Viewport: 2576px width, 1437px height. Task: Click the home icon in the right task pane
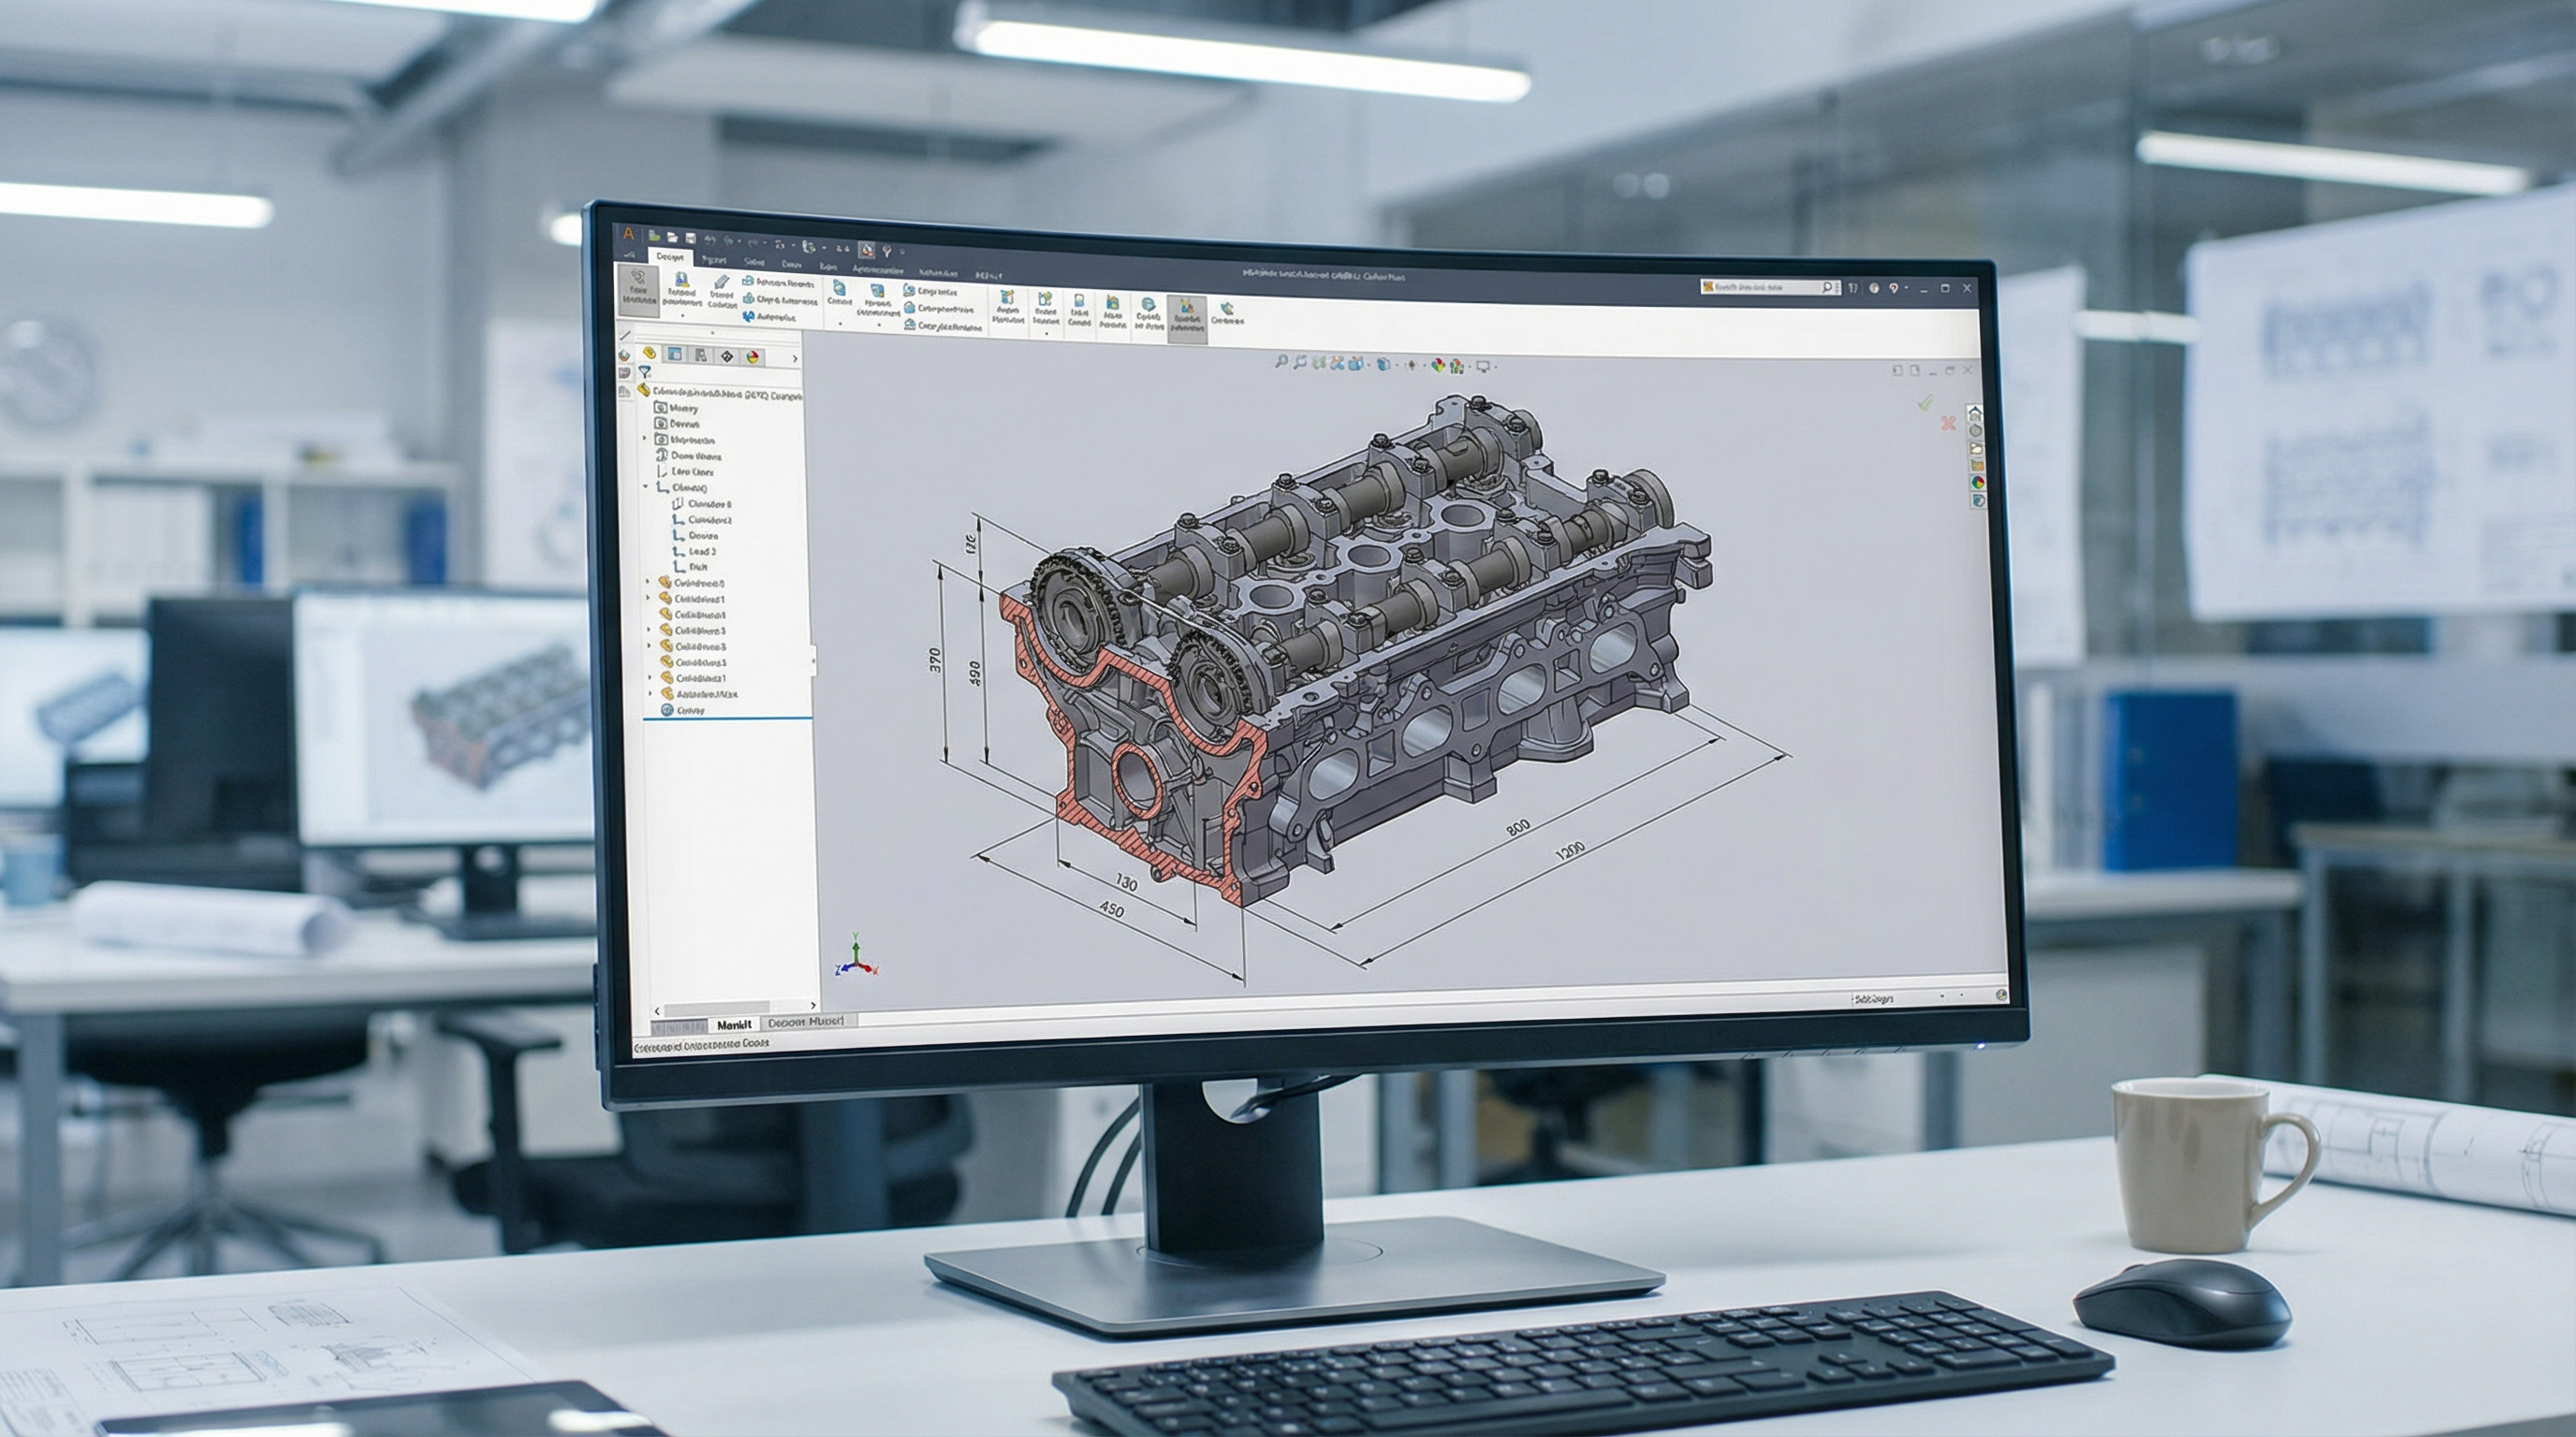(1975, 414)
